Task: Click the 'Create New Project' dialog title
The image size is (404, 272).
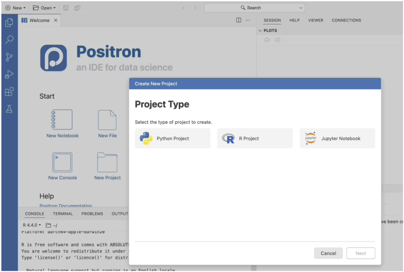Action: pos(156,84)
